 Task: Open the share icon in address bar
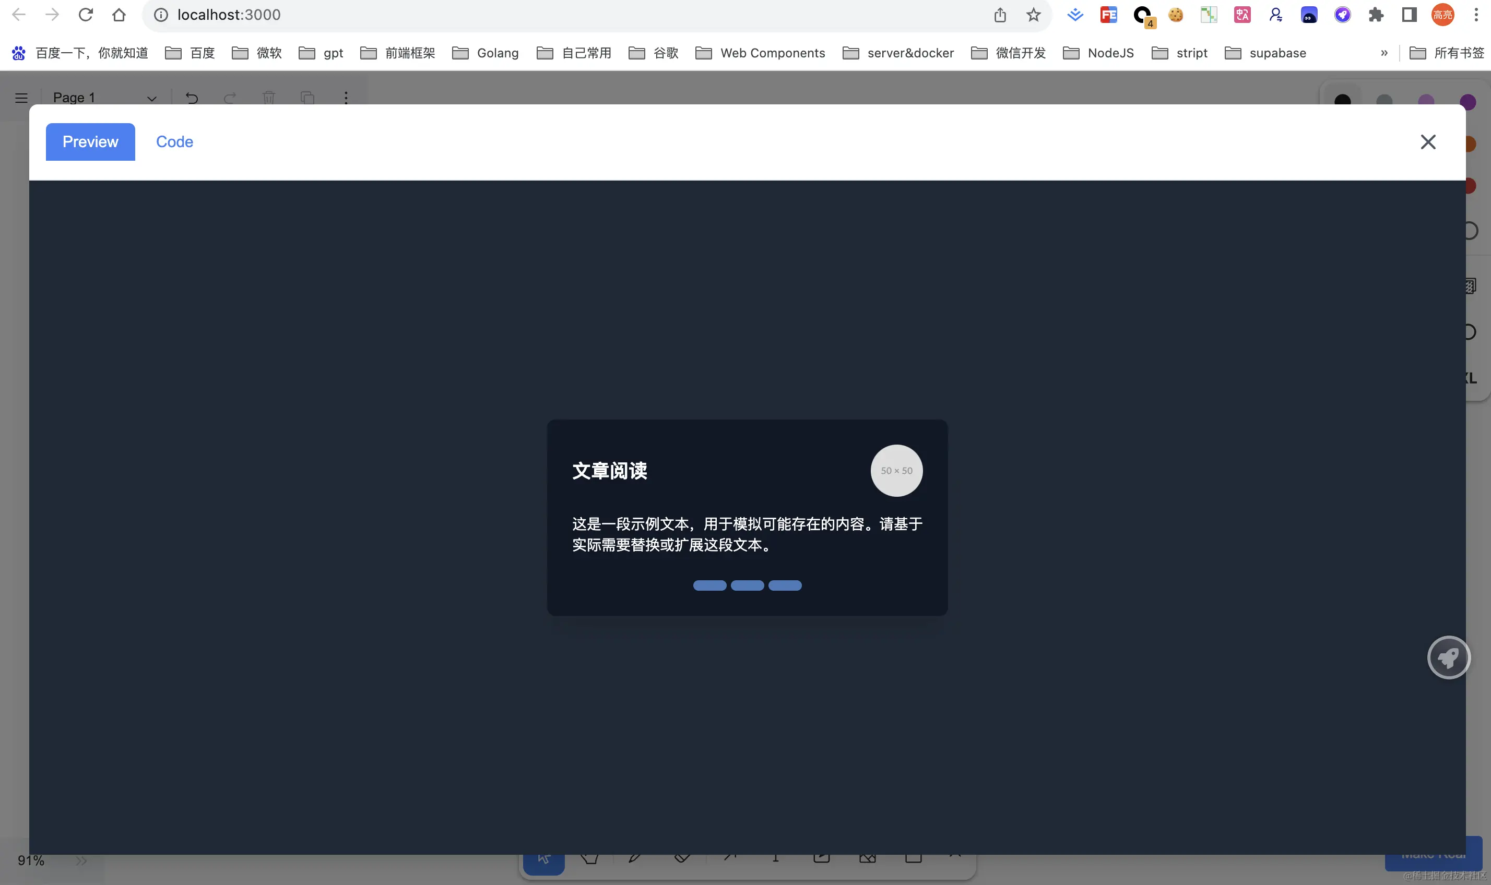point(1000,15)
